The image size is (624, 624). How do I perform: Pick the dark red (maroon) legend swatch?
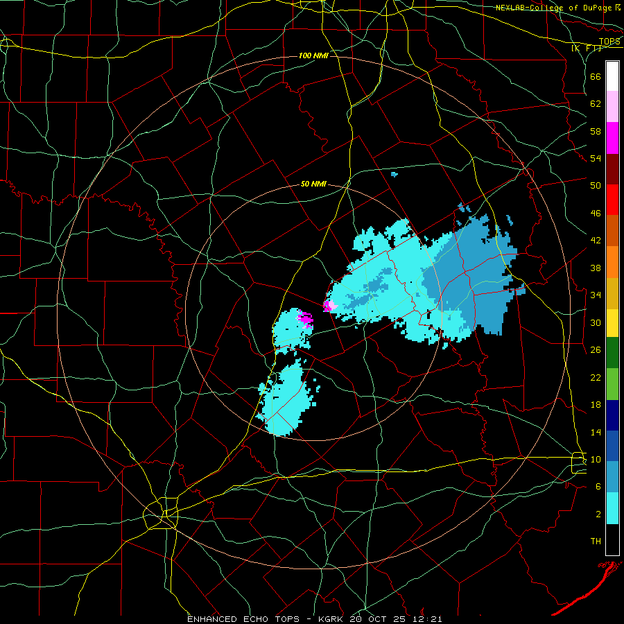point(612,168)
